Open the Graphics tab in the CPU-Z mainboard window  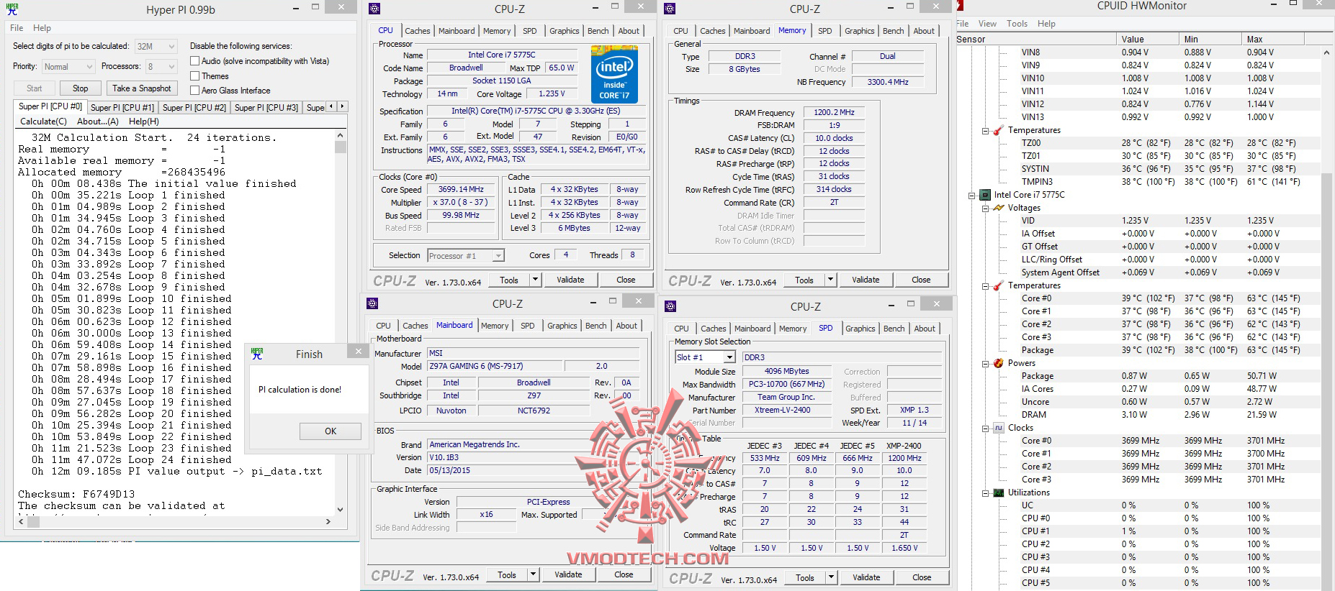pyautogui.click(x=562, y=326)
